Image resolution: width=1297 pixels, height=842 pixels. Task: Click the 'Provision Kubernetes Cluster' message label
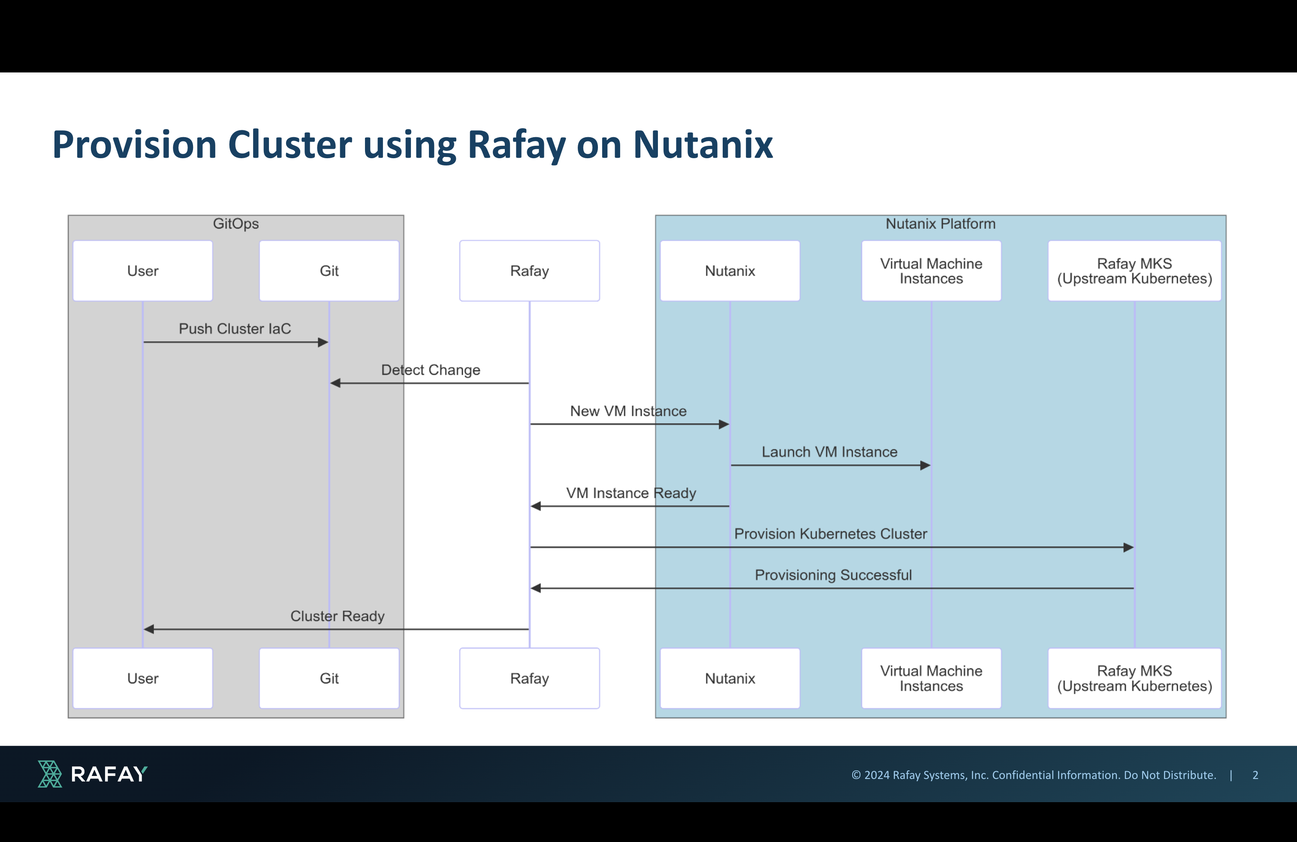(x=830, y=534)
